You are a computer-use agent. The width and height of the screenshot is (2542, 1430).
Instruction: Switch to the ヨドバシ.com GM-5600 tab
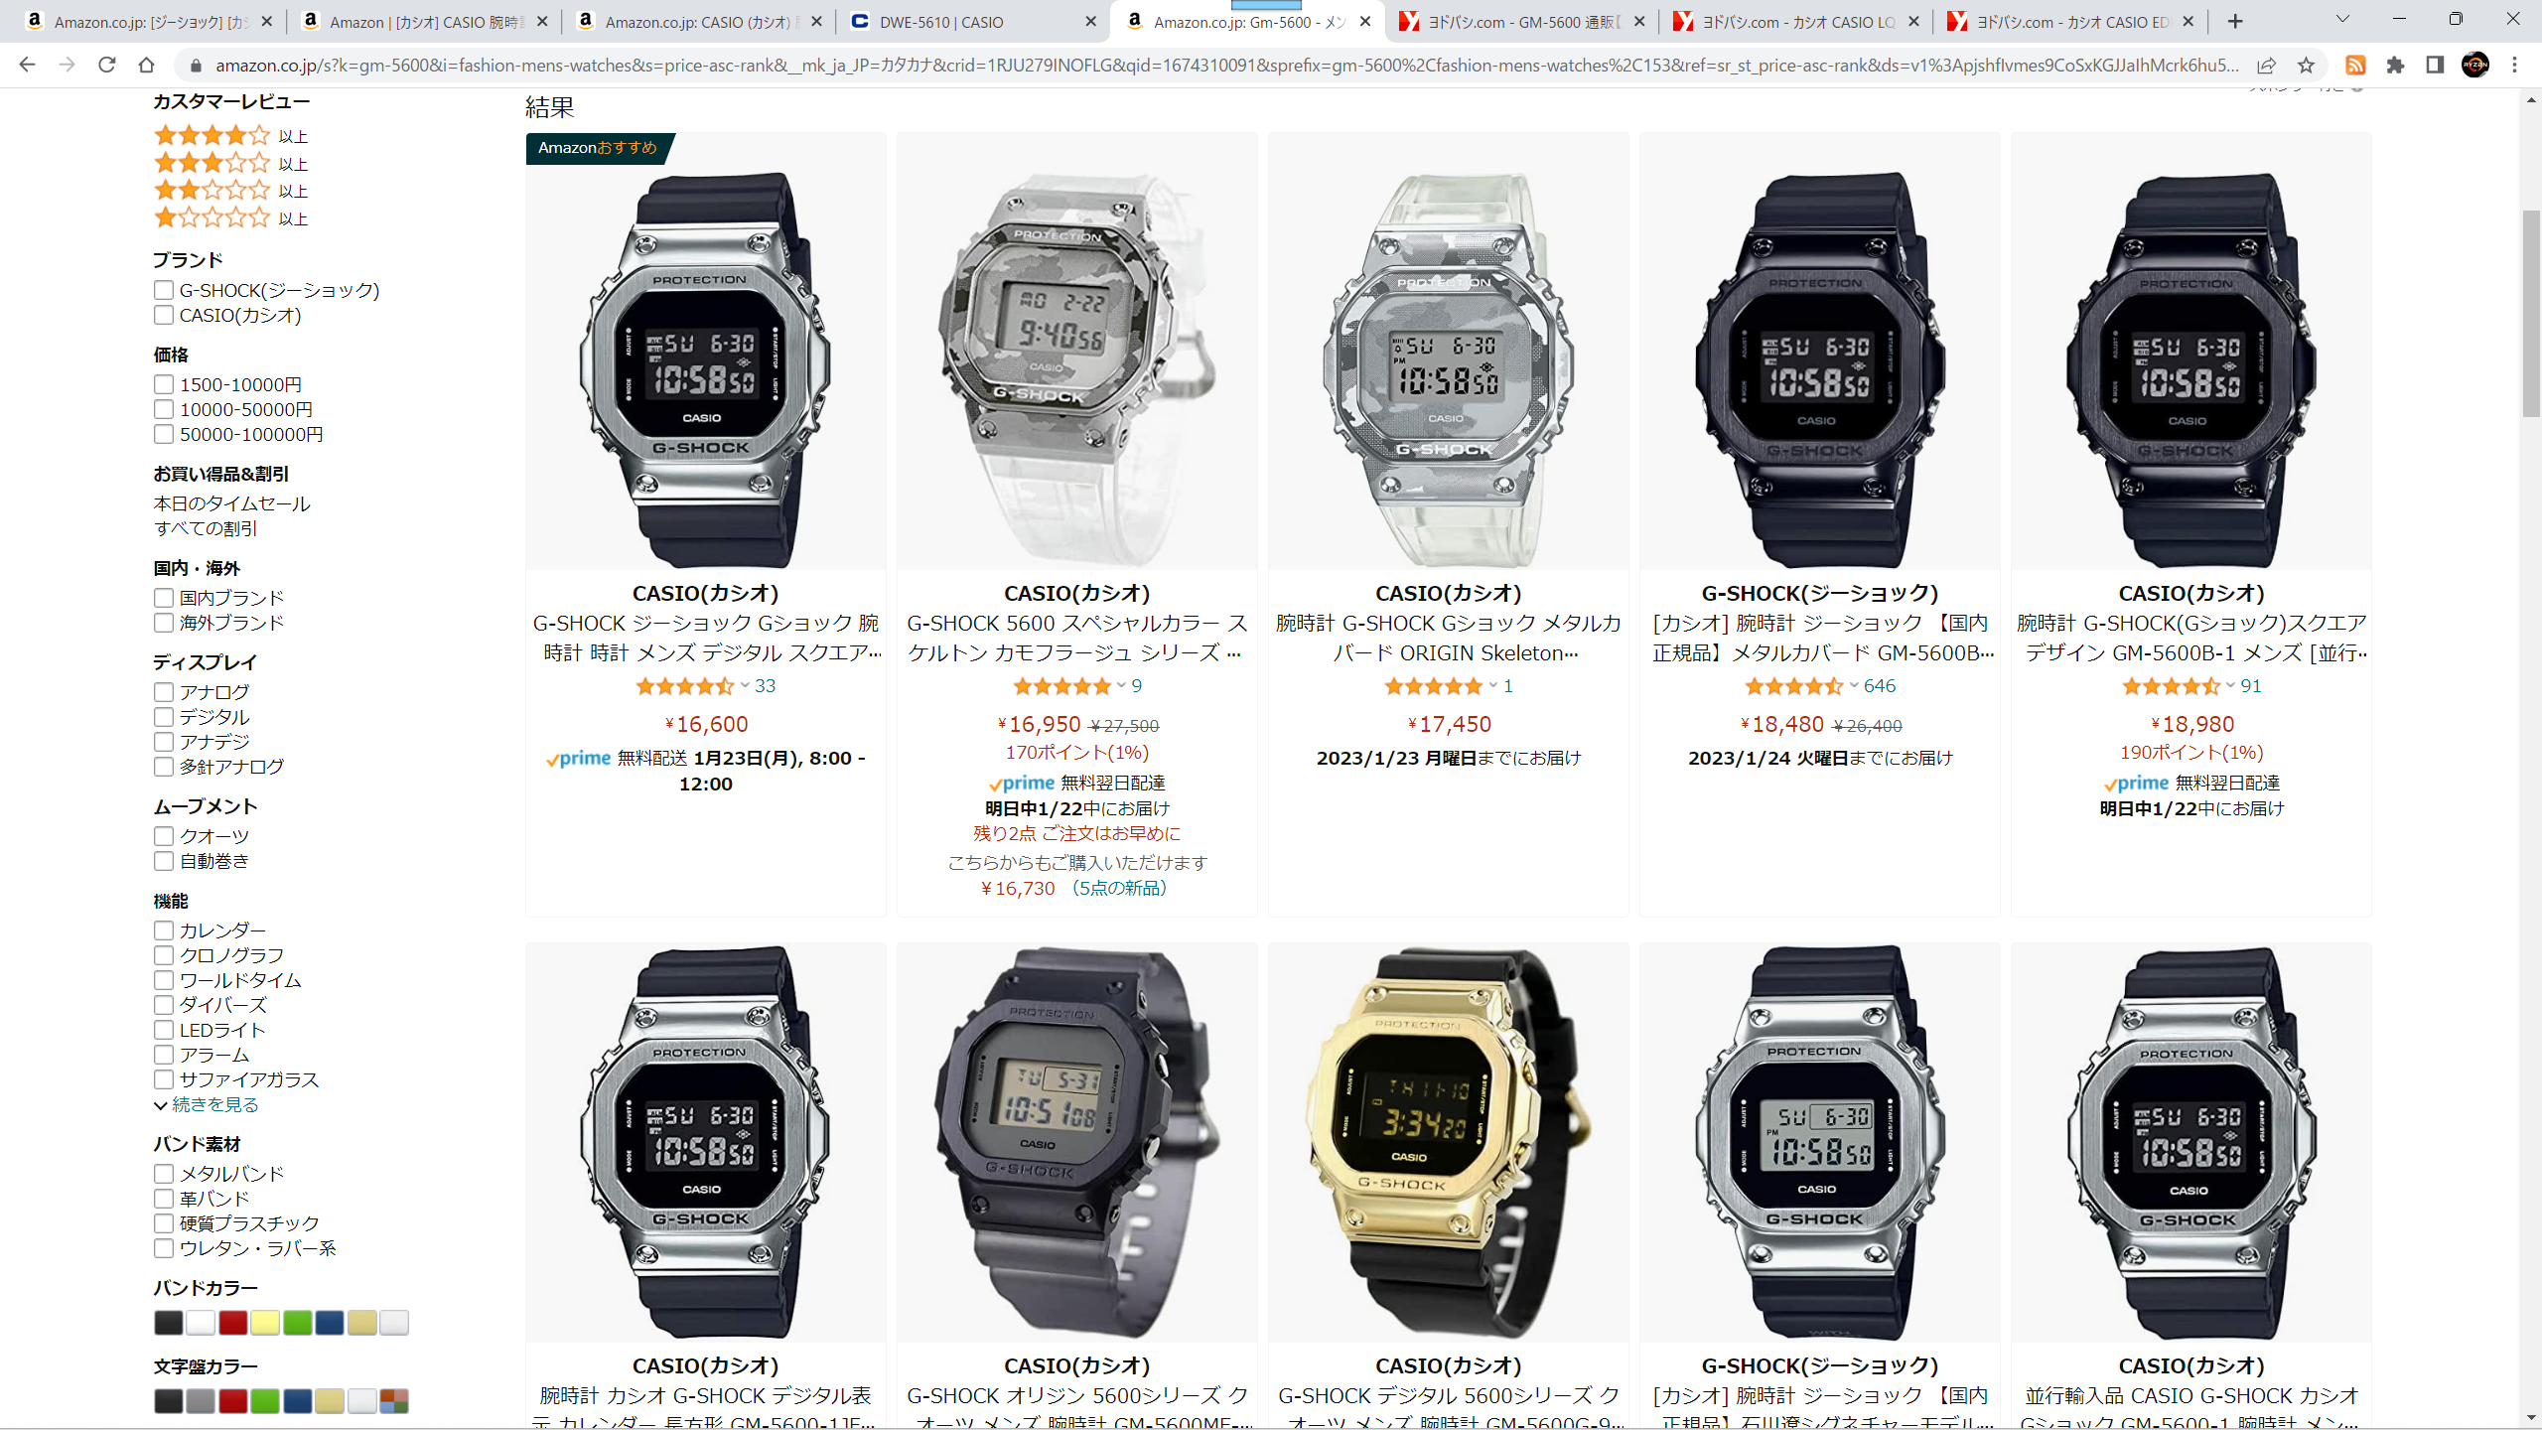1521,21
